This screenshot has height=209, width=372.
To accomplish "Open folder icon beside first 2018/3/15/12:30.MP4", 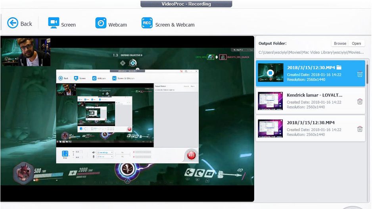I will [339, 67].
